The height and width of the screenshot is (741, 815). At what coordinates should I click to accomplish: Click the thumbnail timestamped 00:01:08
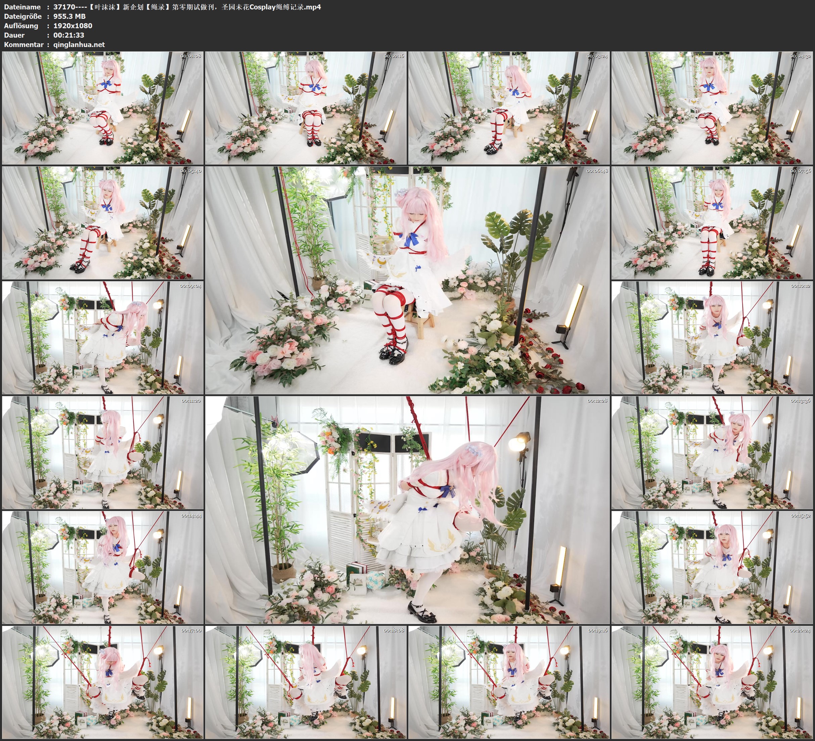(x=103, y=107)
